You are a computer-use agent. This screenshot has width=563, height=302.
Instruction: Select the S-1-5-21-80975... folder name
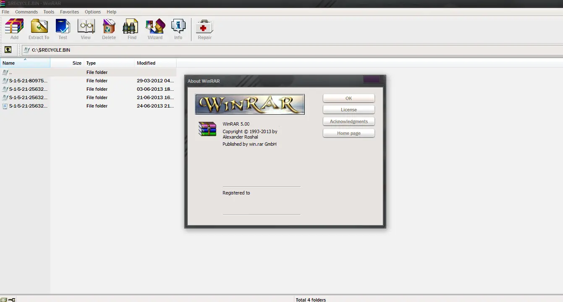click(x=28, y=81)
